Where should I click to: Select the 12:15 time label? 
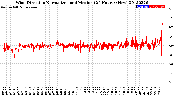[x=85, y=91]
